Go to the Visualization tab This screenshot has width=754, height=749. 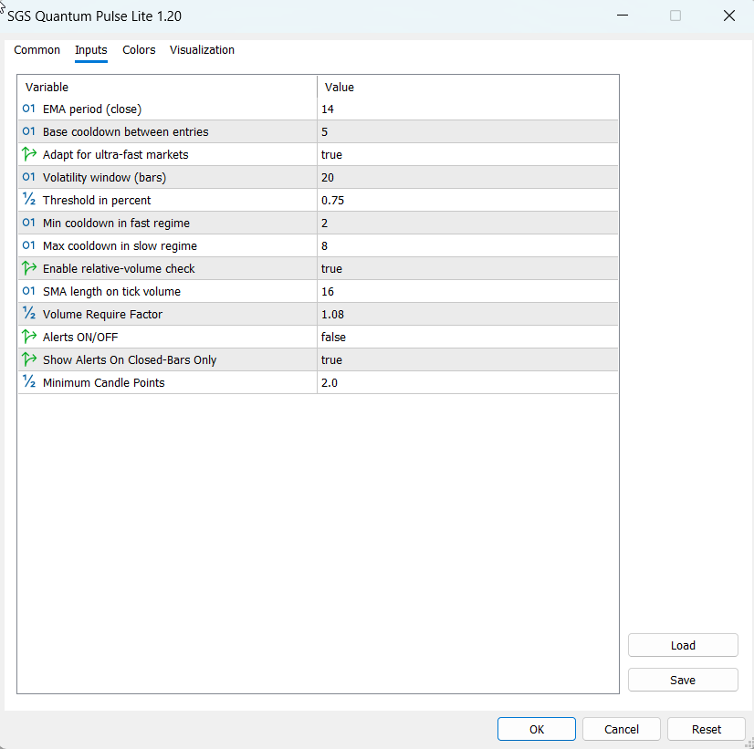click(202, 50)
